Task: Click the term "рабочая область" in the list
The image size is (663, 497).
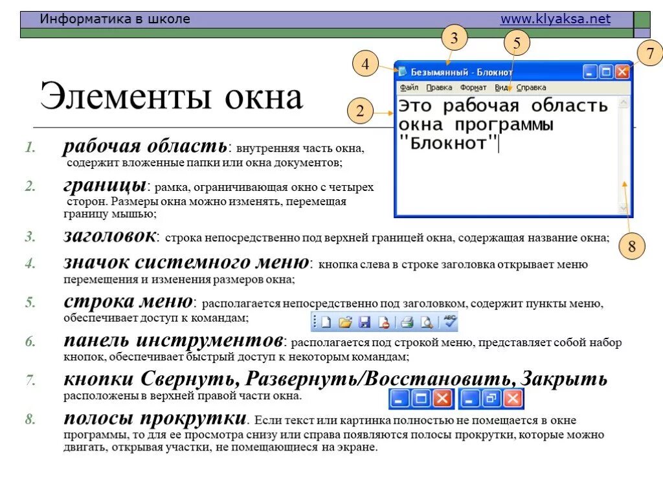Action: pos(145,146)
